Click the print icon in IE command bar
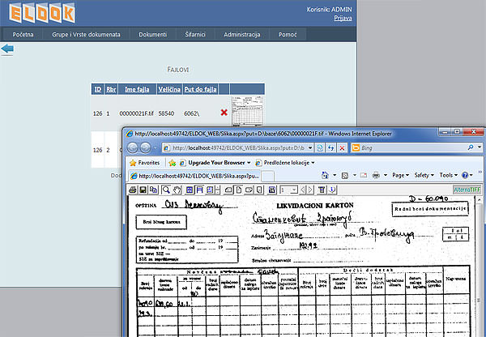The image size is (486, 337). pyautogui.click(x=377, y=175)
